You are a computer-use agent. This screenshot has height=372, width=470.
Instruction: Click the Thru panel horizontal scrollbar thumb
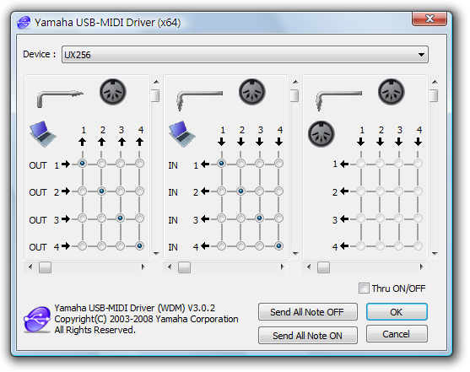point(324,267)
